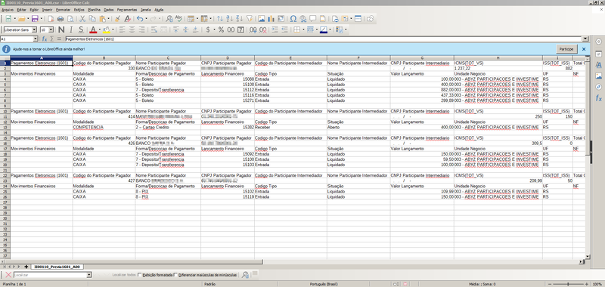
Task: Expand Undo history dropdown arrow
Action: click(x=146, y=18)
